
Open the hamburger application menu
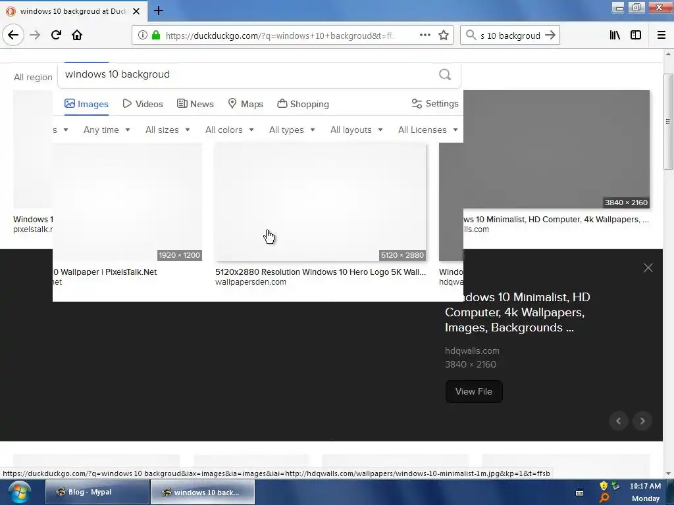click(x=661, y=36)
